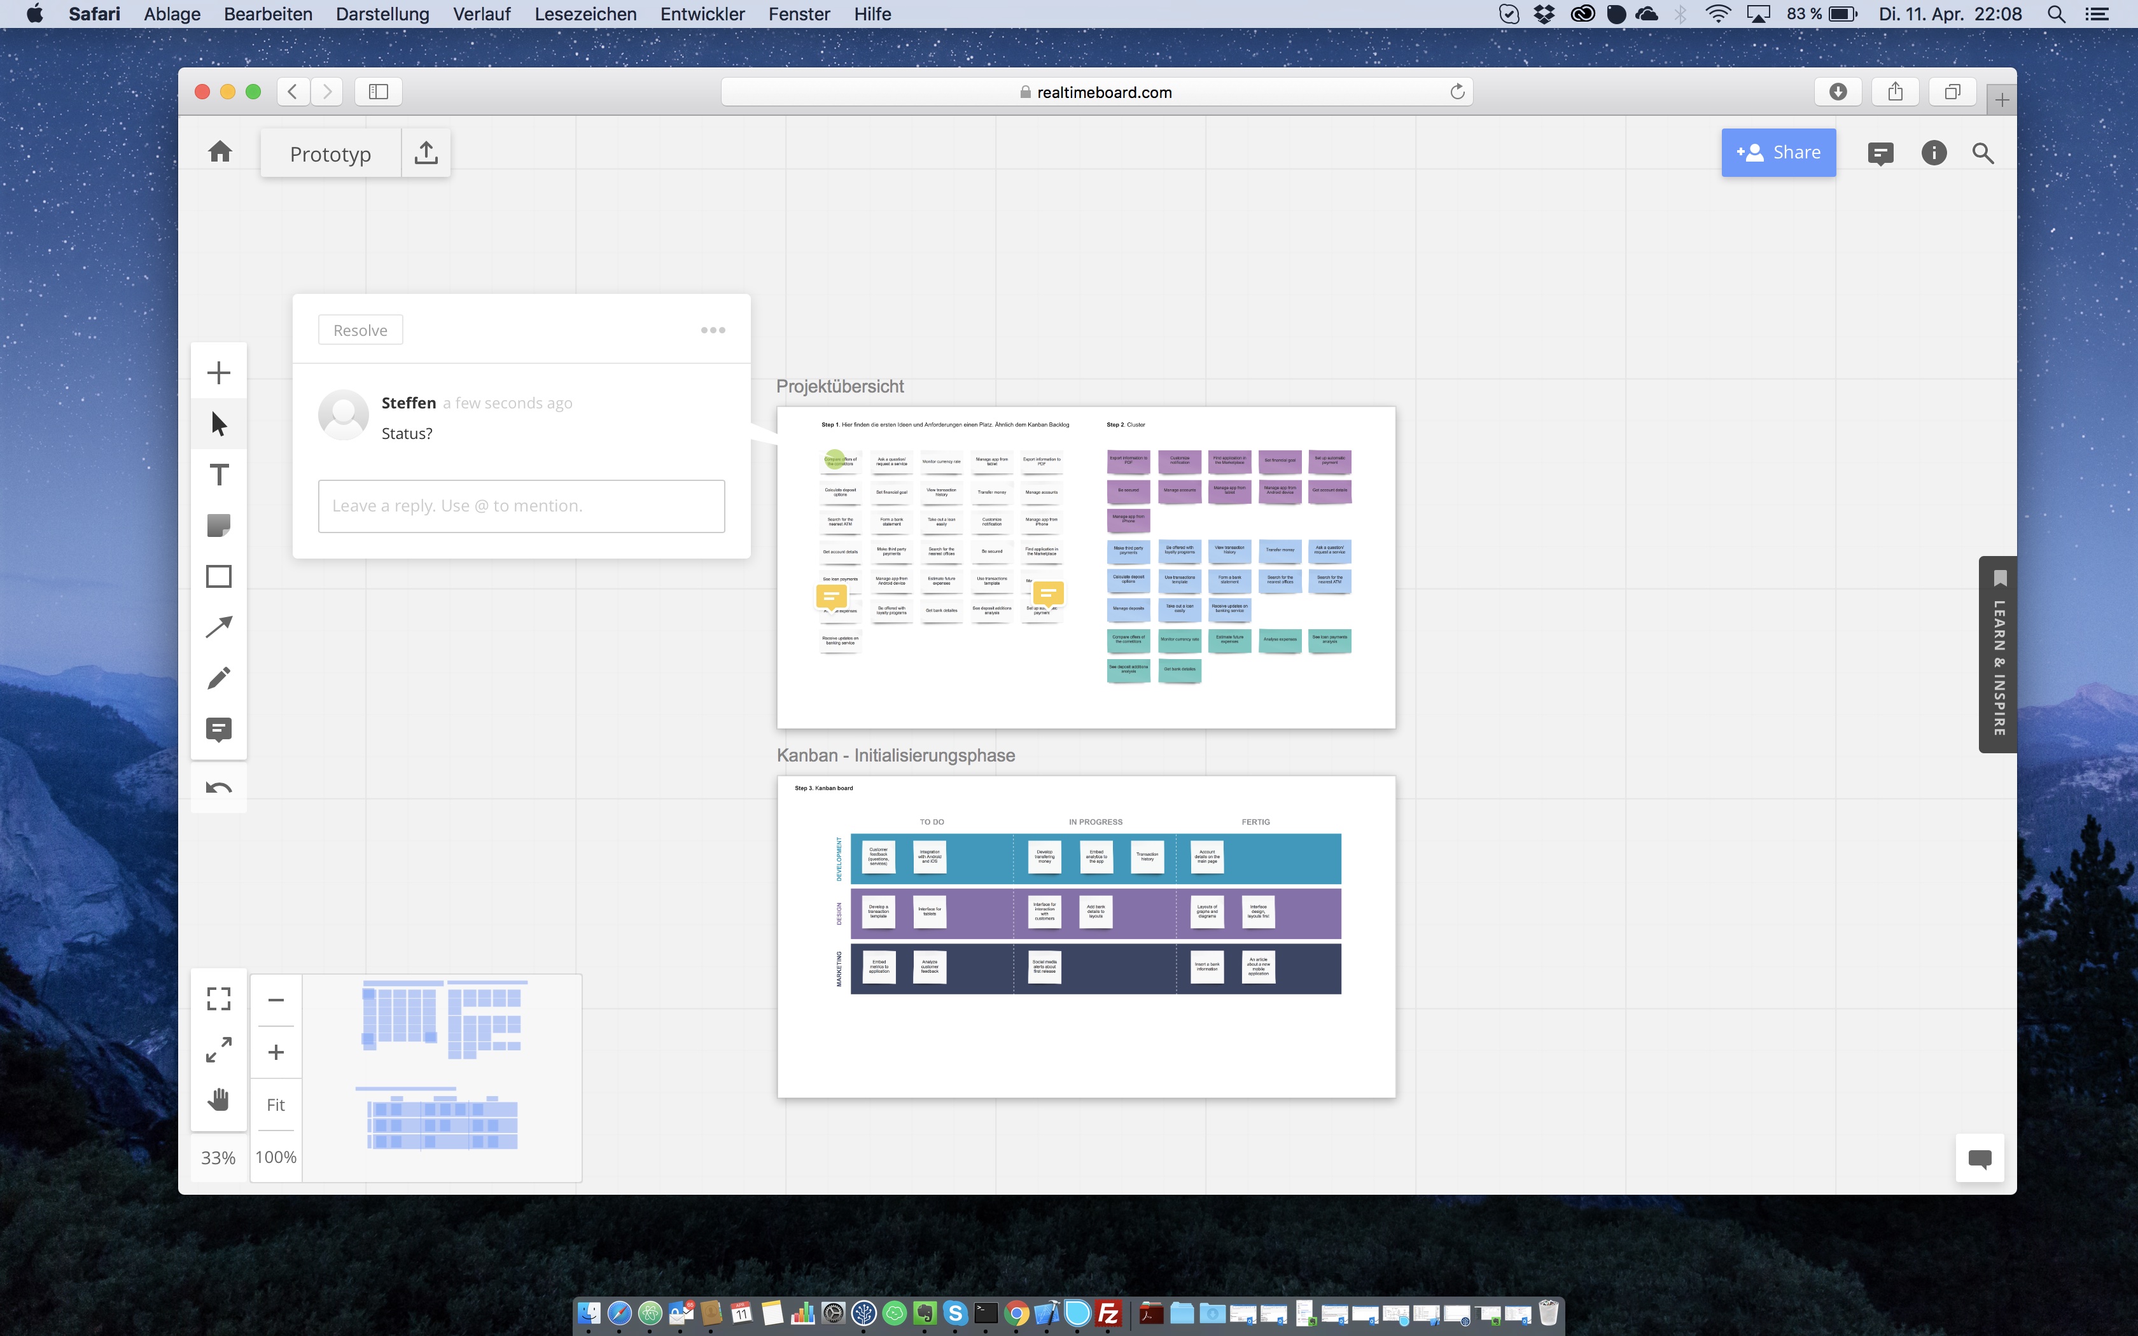Toggle fullscreen mode icon

tap(218, 998)
